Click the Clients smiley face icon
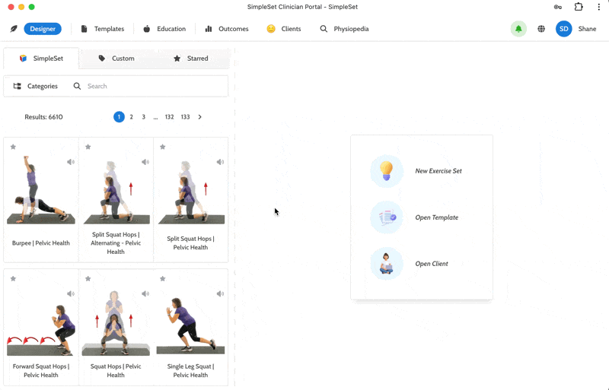The image size is (609, 390). coord(271,29)
